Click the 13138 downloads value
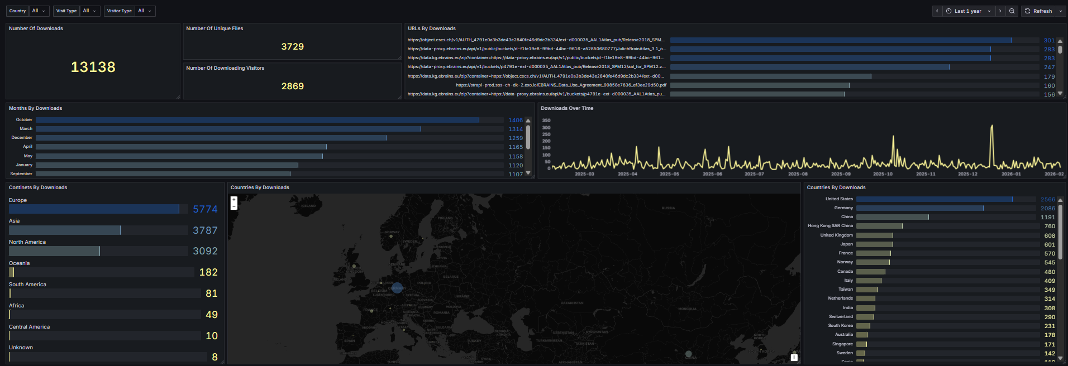 pos(93,67)
